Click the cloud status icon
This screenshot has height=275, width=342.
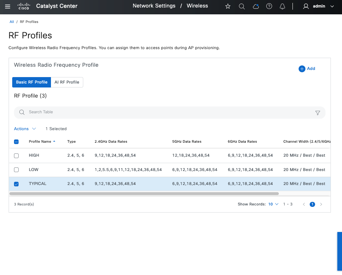pos(256,6)
